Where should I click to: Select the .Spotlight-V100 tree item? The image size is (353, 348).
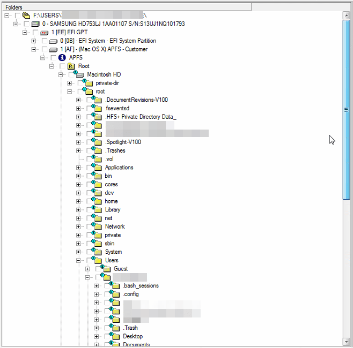[x=123, y=142]
